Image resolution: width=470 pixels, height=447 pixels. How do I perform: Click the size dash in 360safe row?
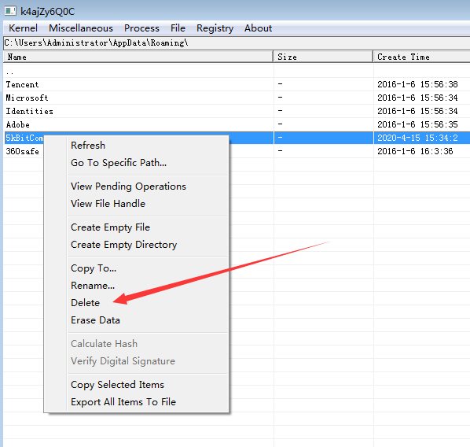(280, 151)
